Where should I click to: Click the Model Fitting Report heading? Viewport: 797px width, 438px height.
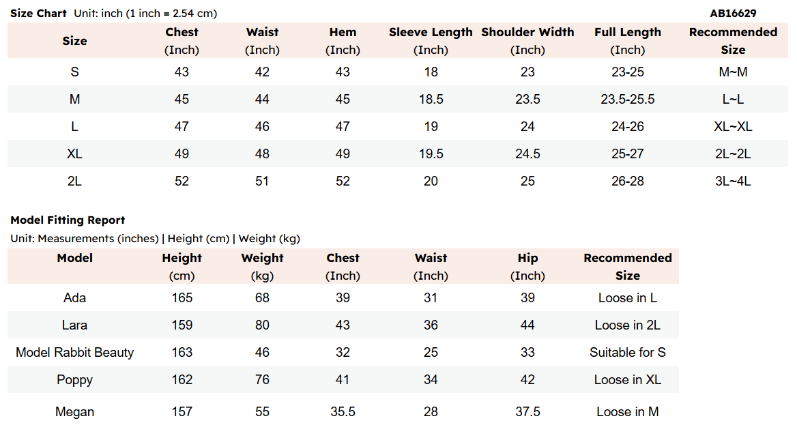point(68,220)
